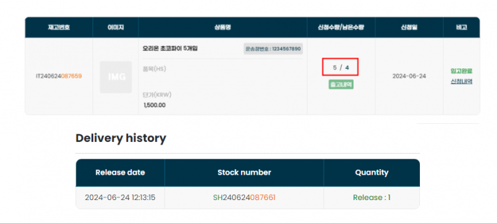Select stock number IT240624087659
Screen dimensions: 497x223
click(x=59, y=76)
